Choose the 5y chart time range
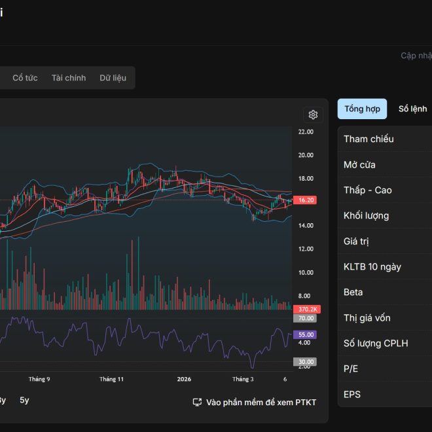Screen dimensions: 432x432 coord(24,400)
